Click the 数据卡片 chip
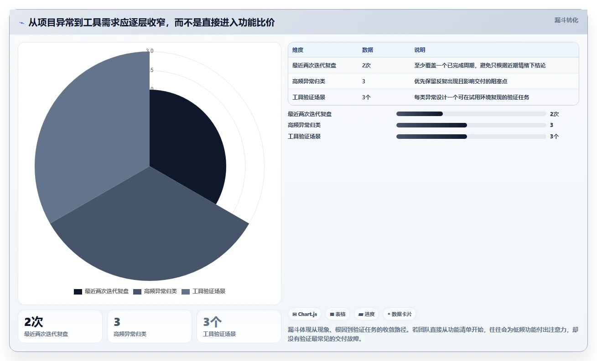Viewport: 597px width, 361px height. pos(400,314)
